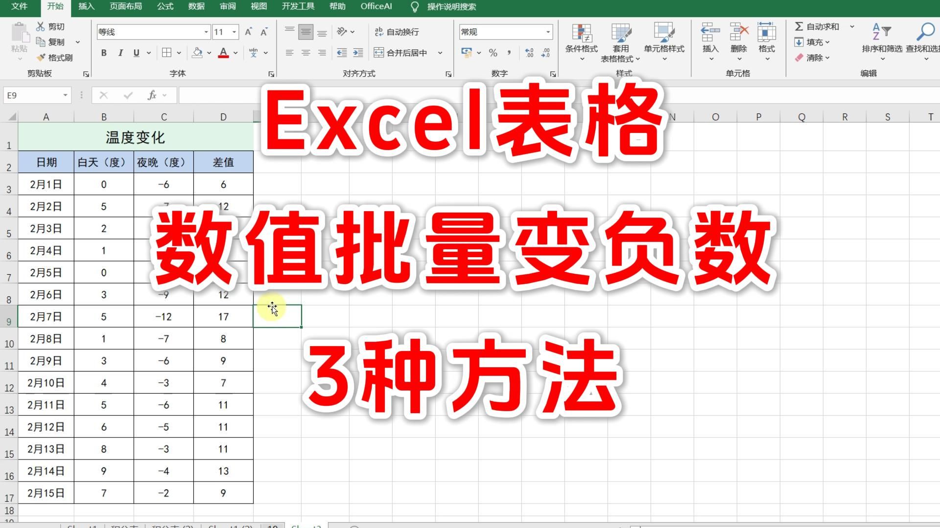Screen dimensions: 940x528
Task: Center text horizontally
Action: point(306,53)
